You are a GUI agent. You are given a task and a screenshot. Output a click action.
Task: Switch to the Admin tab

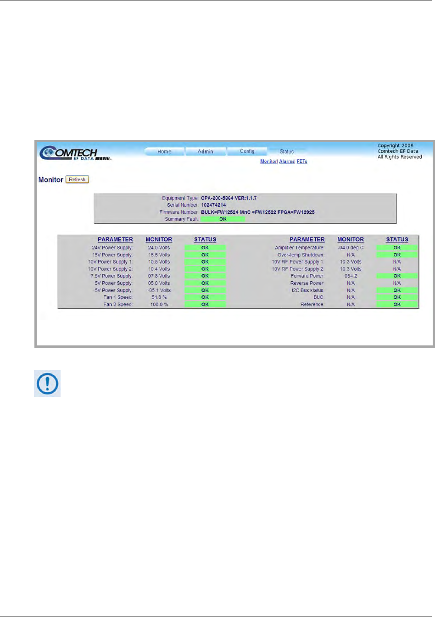click(x=205, y=151)
